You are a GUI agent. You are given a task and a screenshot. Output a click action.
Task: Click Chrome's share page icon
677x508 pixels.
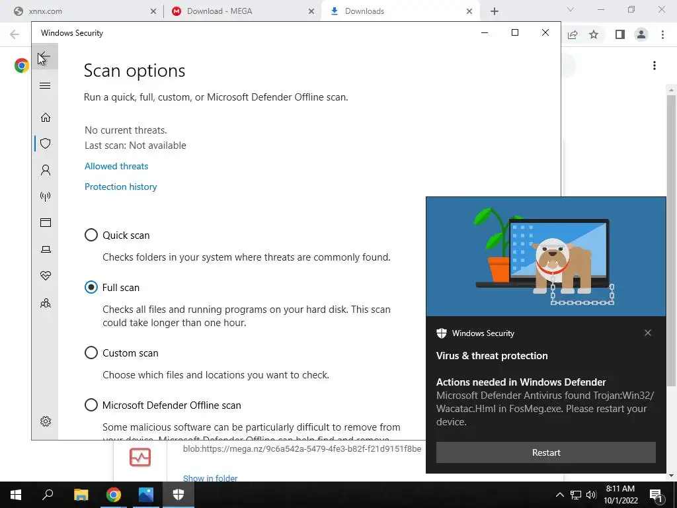pyautogui.click(x=573, y=34)
